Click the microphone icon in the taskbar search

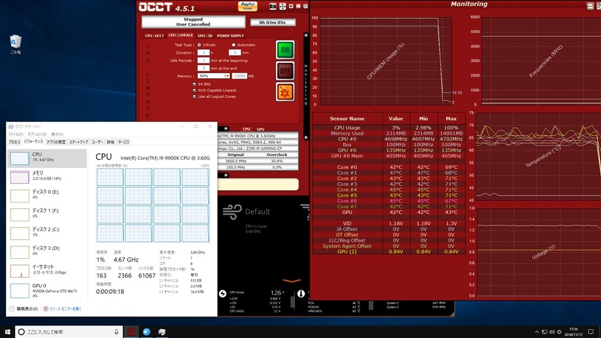click(116, 332)
